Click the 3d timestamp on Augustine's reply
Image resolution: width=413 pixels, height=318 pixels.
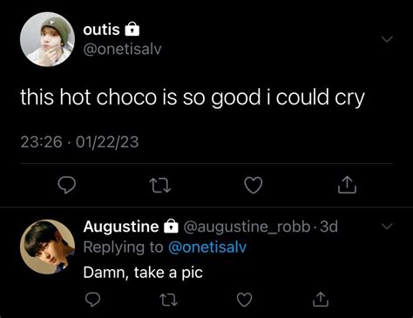pyautogui.click(x=328, y=227)
